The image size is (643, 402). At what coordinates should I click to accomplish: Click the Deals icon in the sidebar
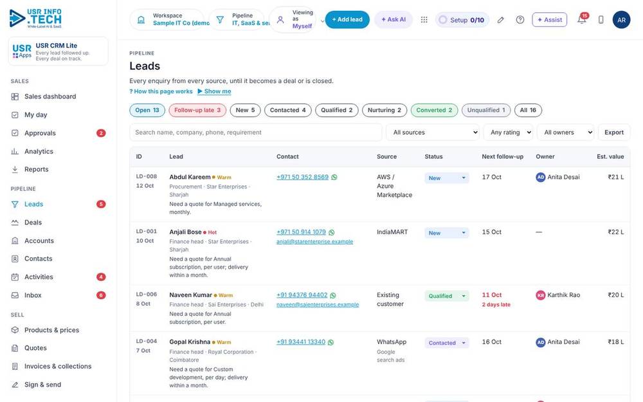click(15, 223)
